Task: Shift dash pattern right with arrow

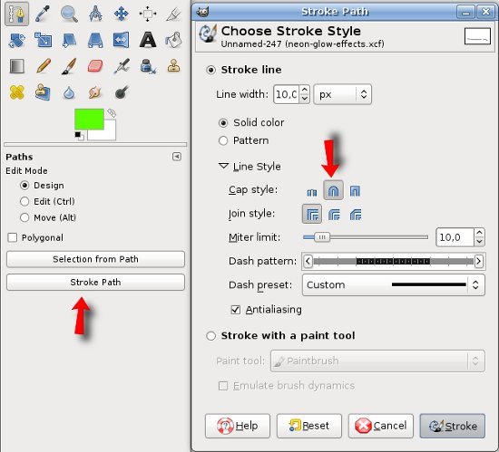Action: [x=479, y=262]
